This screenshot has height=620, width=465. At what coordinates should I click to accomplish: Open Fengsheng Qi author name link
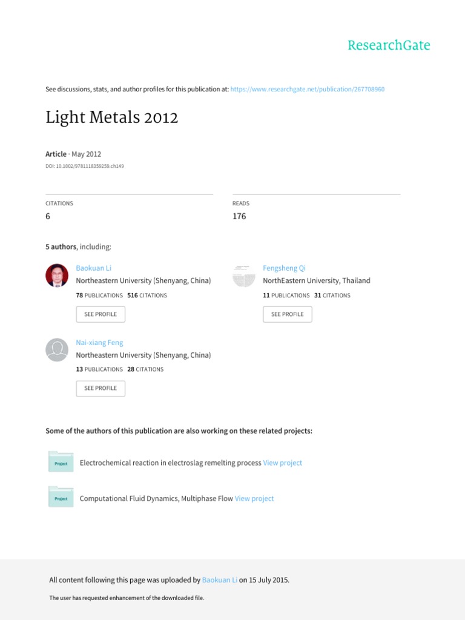(x=284, y=268)
